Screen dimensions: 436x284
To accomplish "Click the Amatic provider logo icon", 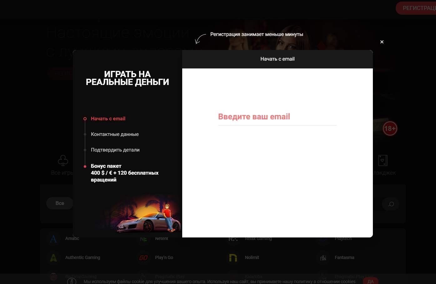I will 53,239.
